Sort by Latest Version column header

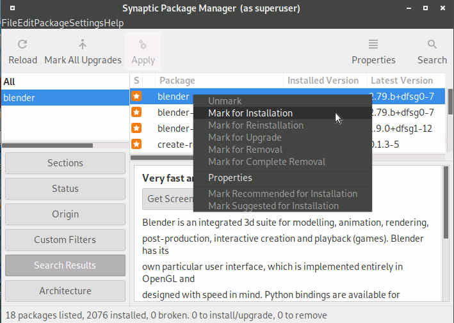(x=405, y=81)
